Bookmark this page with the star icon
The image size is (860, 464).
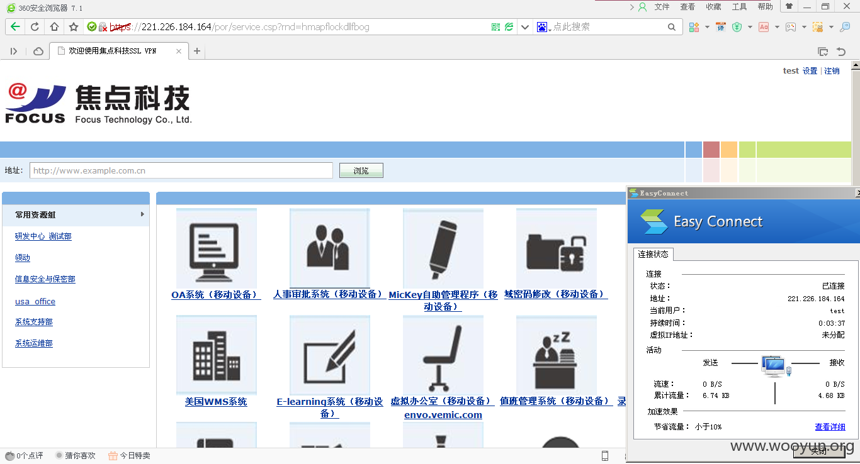pos(74,27)
